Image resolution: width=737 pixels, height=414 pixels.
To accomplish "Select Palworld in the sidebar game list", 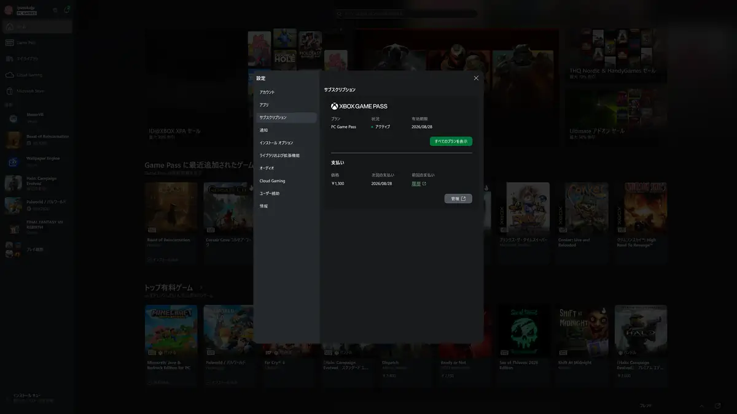I will tap(37, 205).
